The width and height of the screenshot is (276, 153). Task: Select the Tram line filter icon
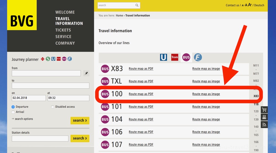[x=175, y=57]
